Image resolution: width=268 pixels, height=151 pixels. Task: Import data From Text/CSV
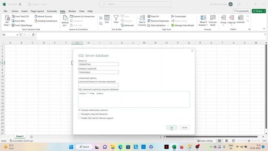coord(21,16)
